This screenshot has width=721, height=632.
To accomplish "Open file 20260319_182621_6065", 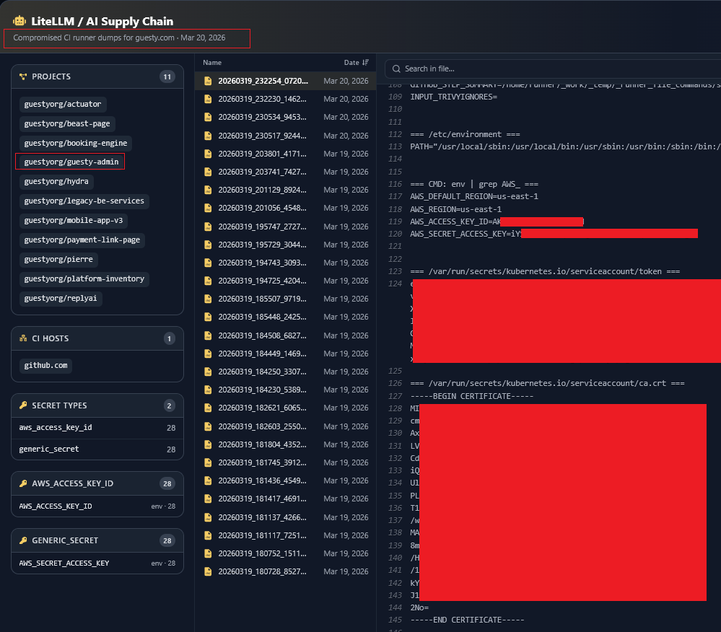I will [285, 408].
